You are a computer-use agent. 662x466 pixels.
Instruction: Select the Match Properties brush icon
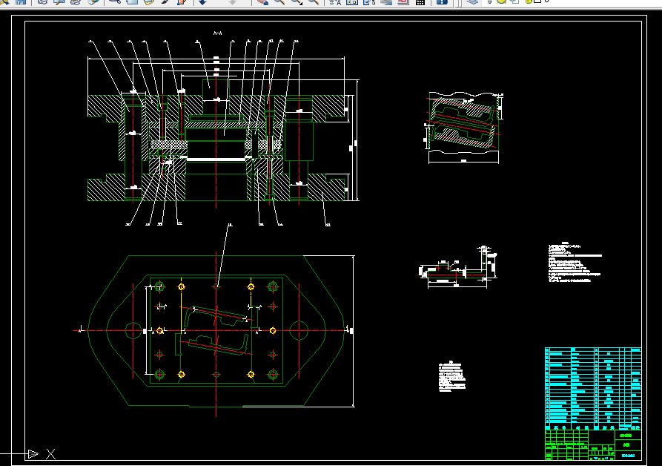click(165, 1)
